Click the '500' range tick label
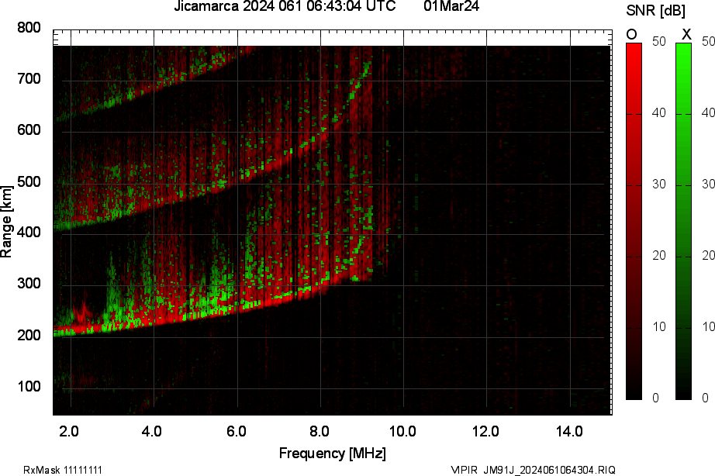 29,181
